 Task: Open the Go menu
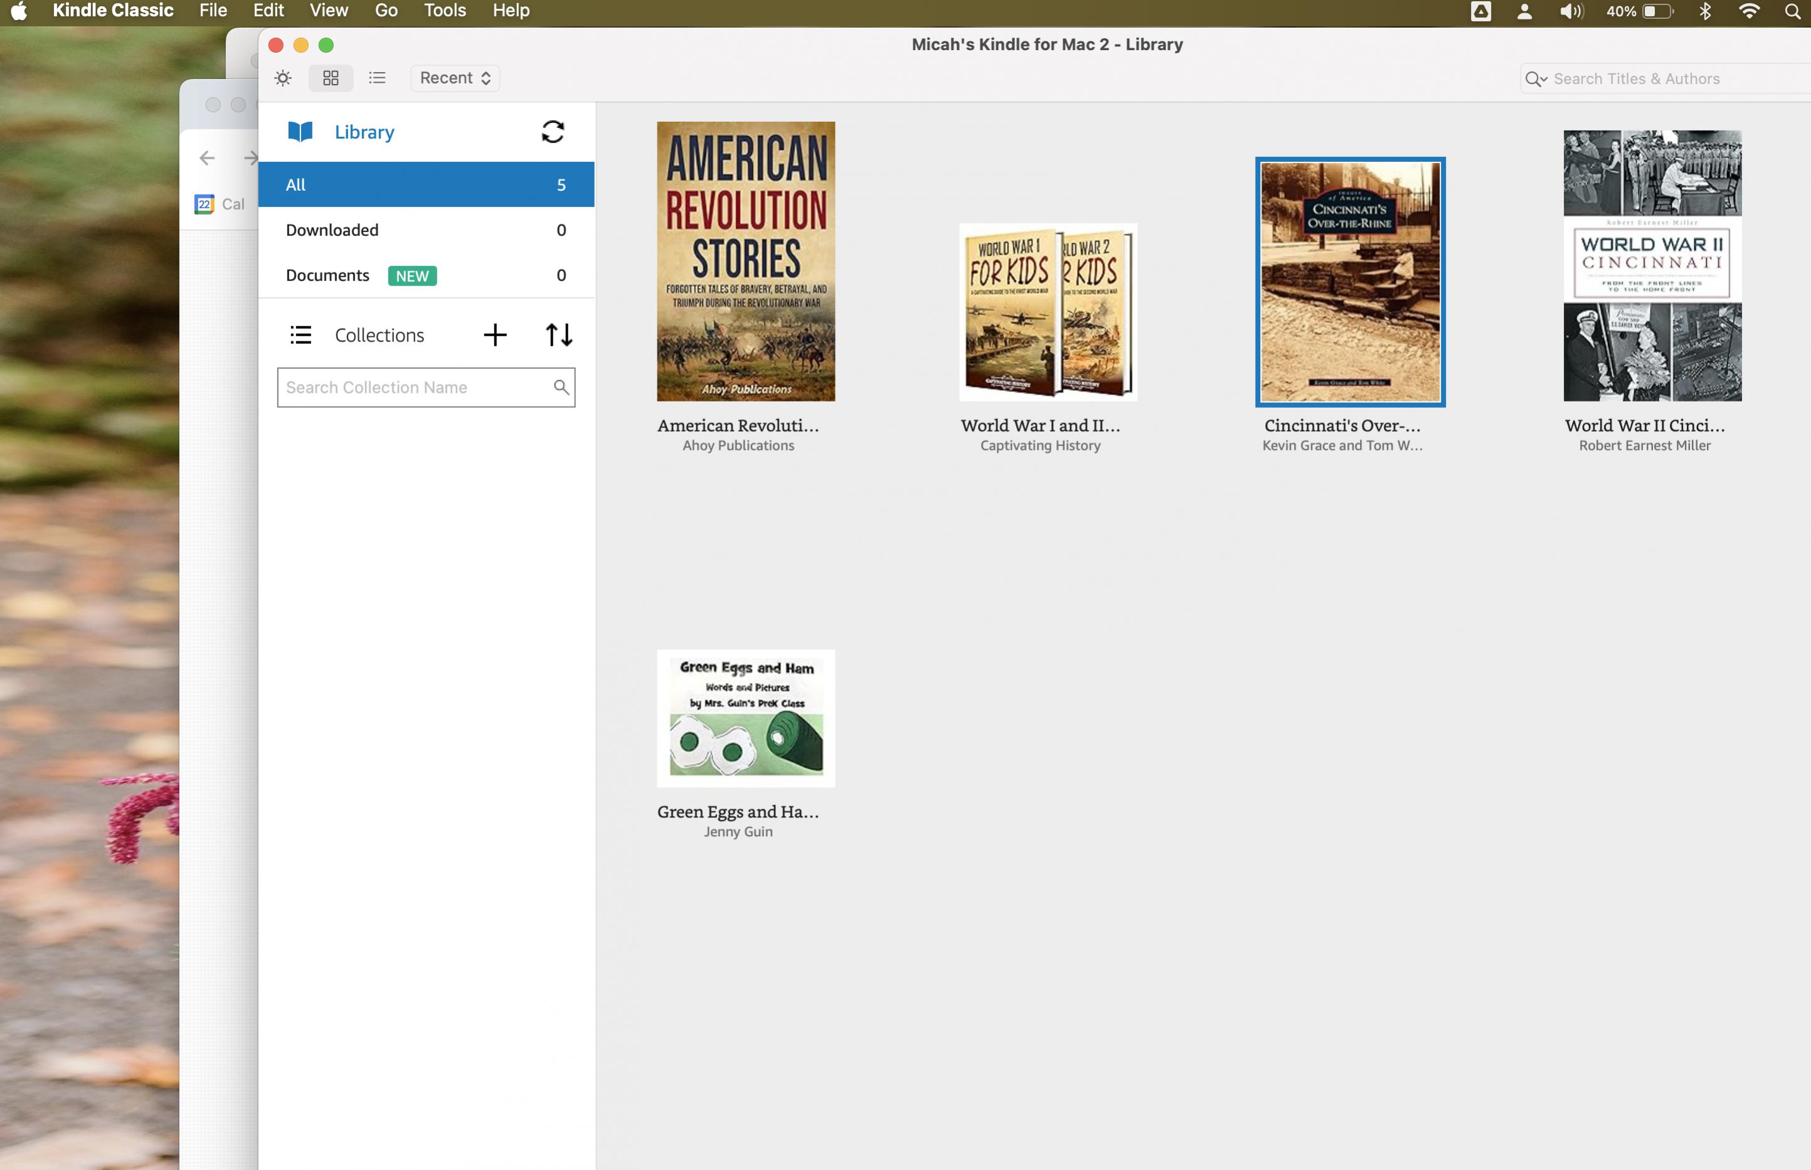click(x=386, y=11)
